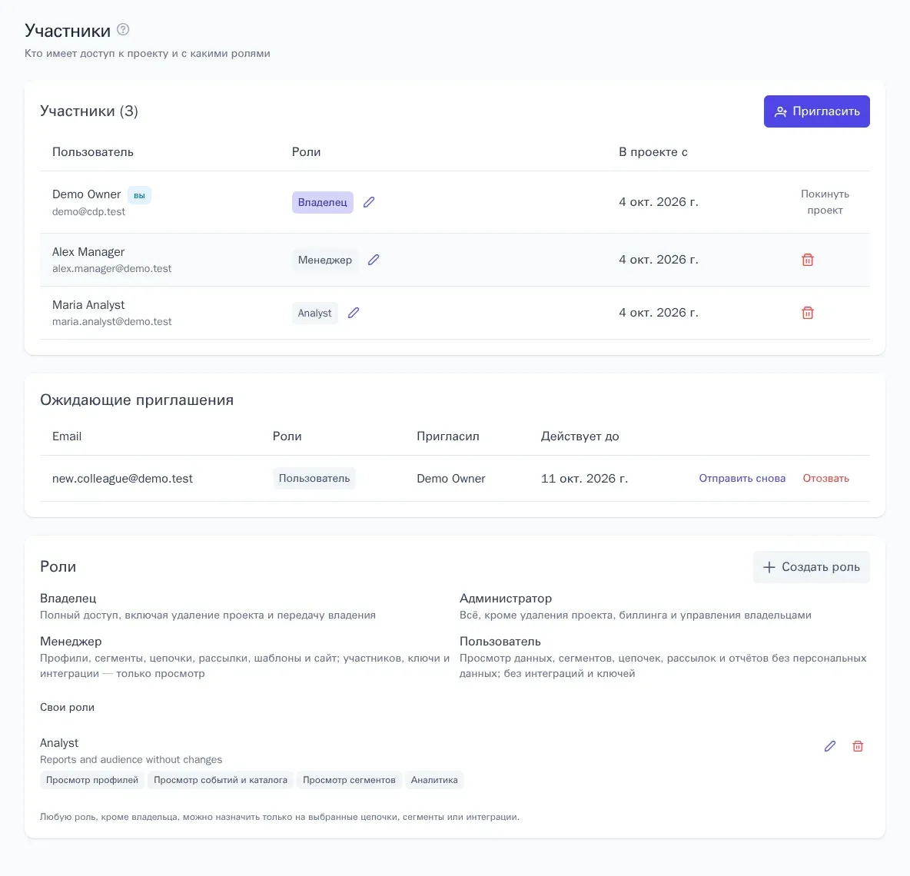Click the Пригласил column header
910x876 pixels.
[x=448, y=436]
